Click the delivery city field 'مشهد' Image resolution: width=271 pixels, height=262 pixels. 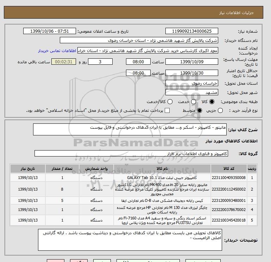192,92
